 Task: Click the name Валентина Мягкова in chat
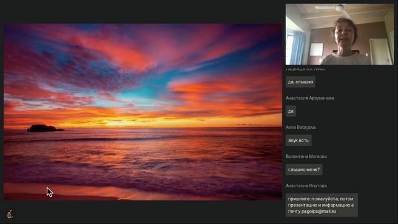(x=306, y=156)
